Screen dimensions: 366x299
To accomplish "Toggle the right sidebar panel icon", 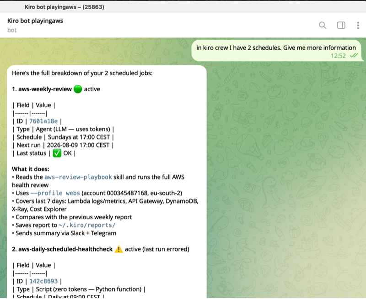I will point(341,25).
